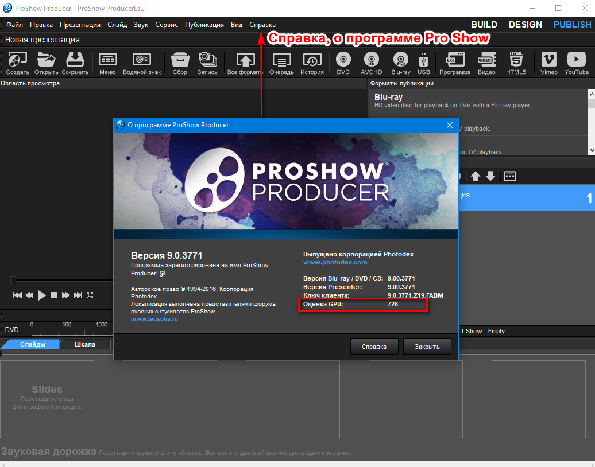The height and width of the screenshot is (467, 595).
Task: Toggle full-screen preview icon
Action: tap(90, 295)
